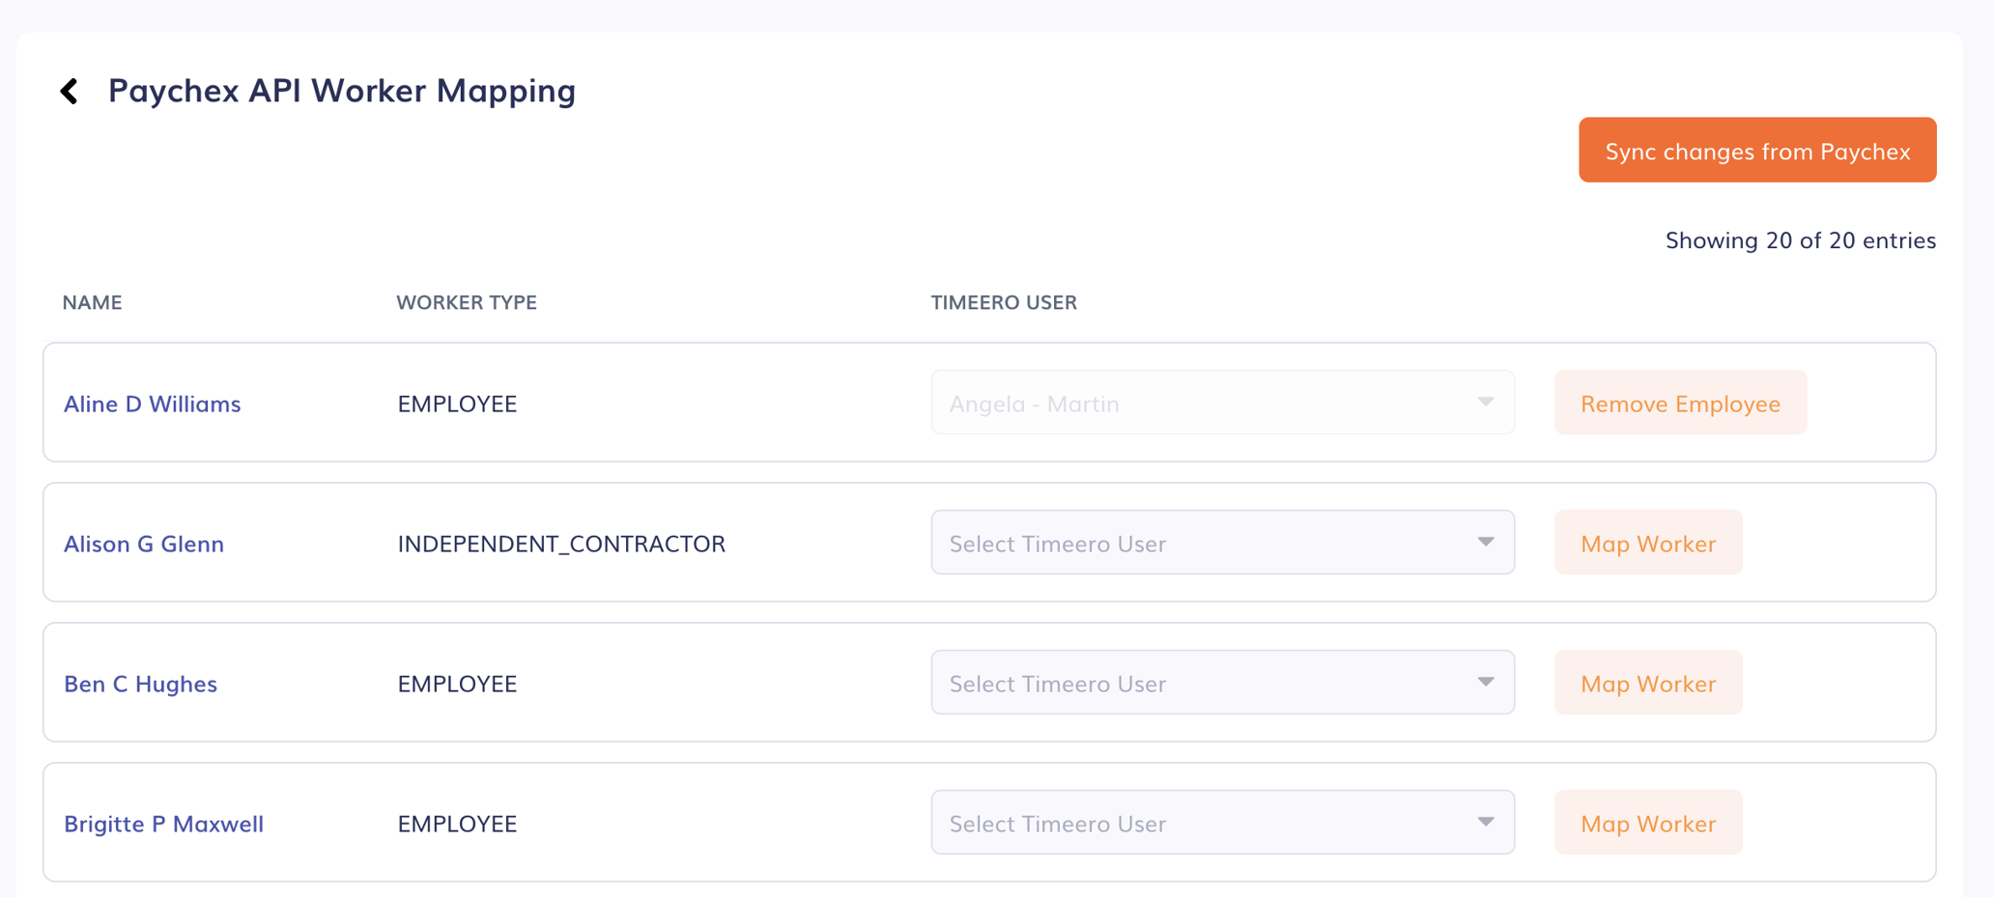Open the dropdown arrow on Aline's Timeero user
1994x897 pixels.
(x=1486, y=403)
